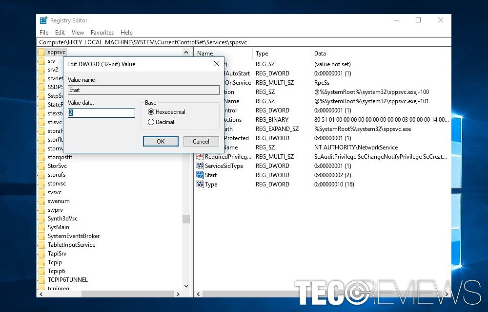The image size is (488, 312).
Task: Click the key tree's scroll-up arrow
Action: pos(186,52)
